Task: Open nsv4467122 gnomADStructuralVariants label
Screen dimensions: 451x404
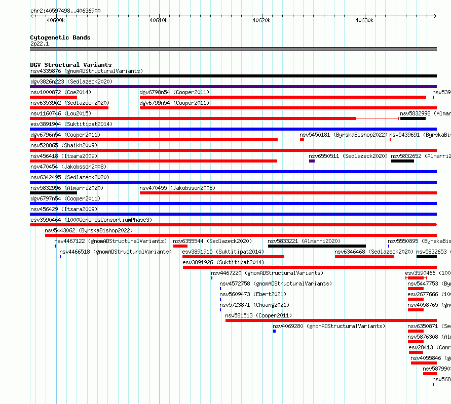Action: tap(110, 241)
